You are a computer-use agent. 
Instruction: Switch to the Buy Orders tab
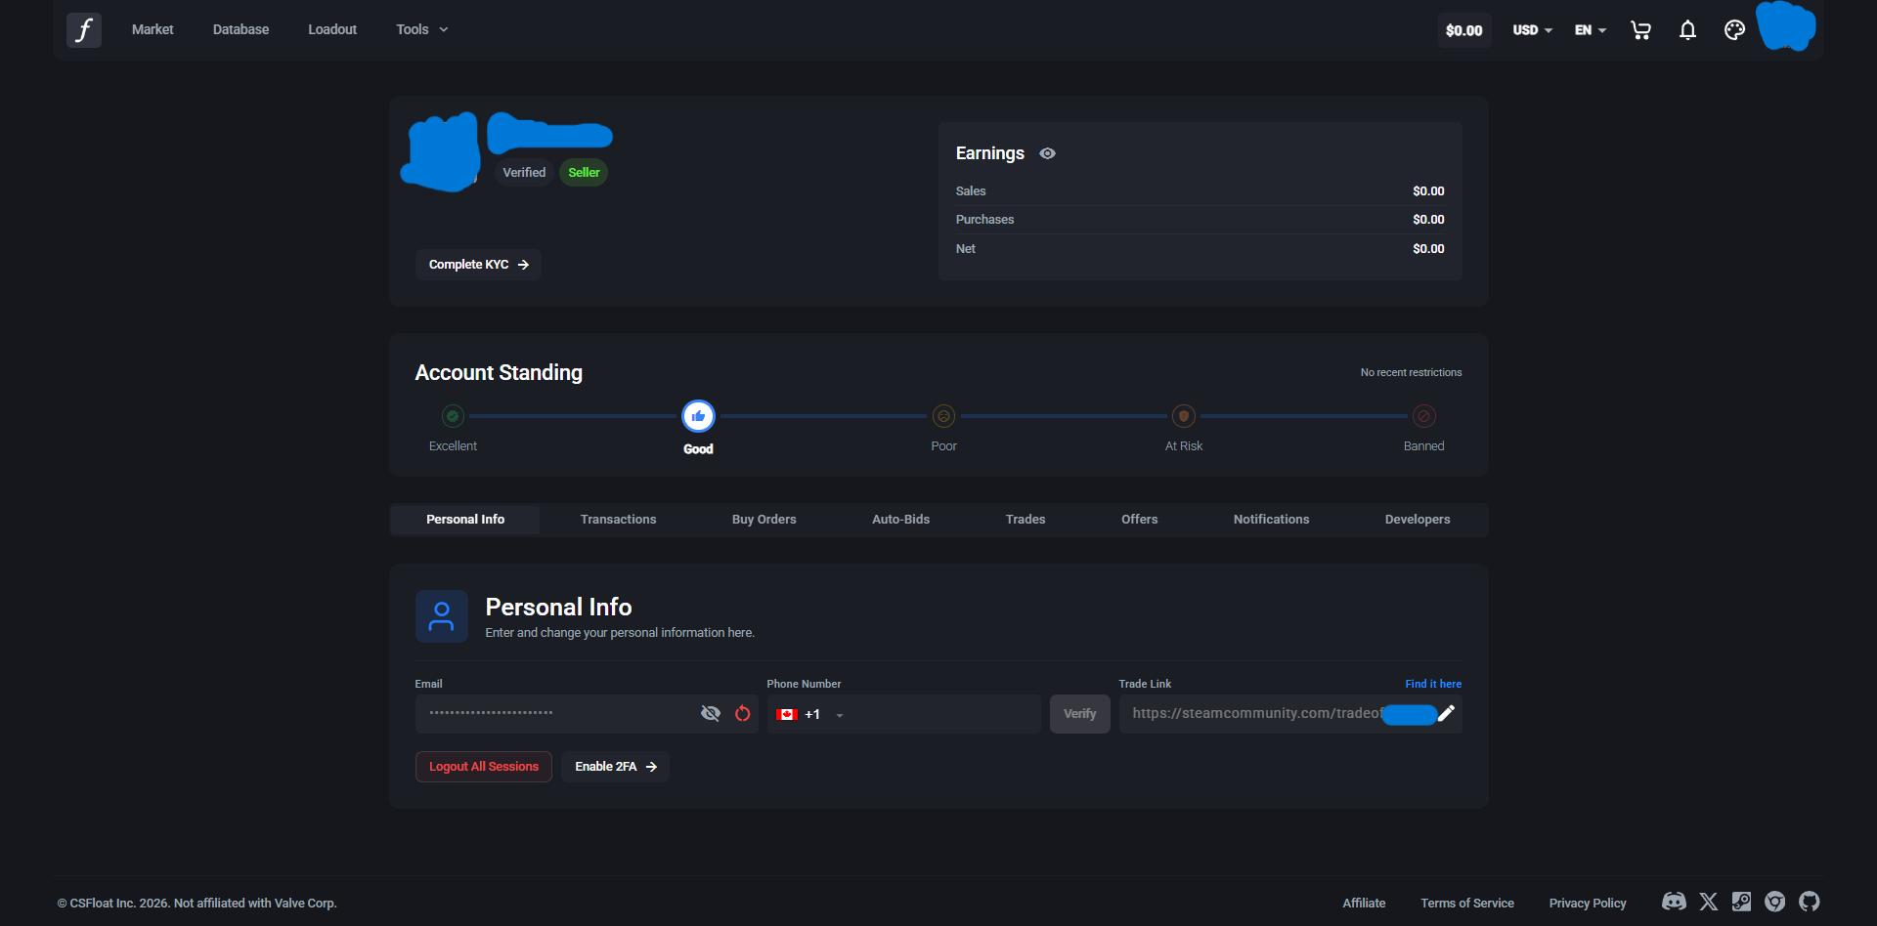tap(764, 520)
